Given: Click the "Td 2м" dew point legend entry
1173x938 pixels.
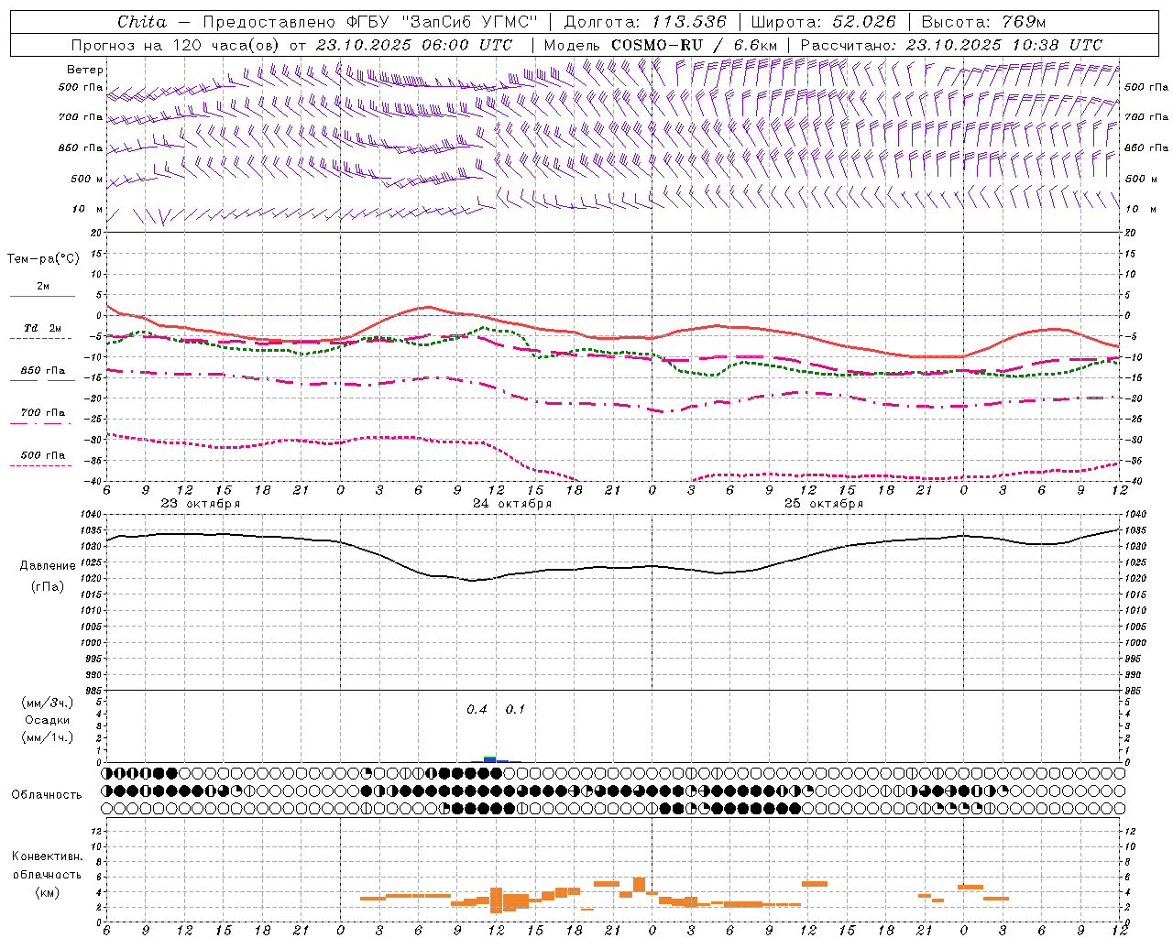Looking at the screenshot, I should (43, 328).
